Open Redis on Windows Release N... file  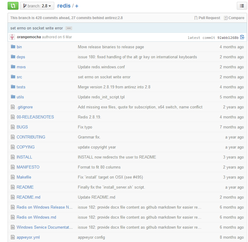pos(45,207)
